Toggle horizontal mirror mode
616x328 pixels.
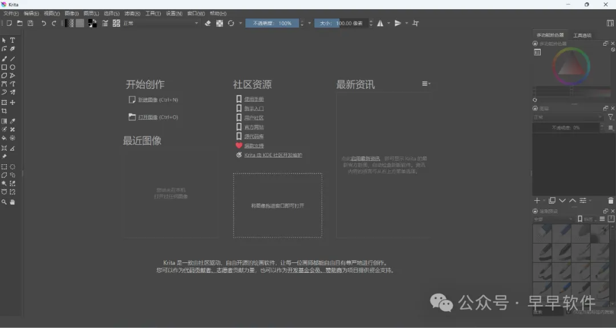pos(380,23)
